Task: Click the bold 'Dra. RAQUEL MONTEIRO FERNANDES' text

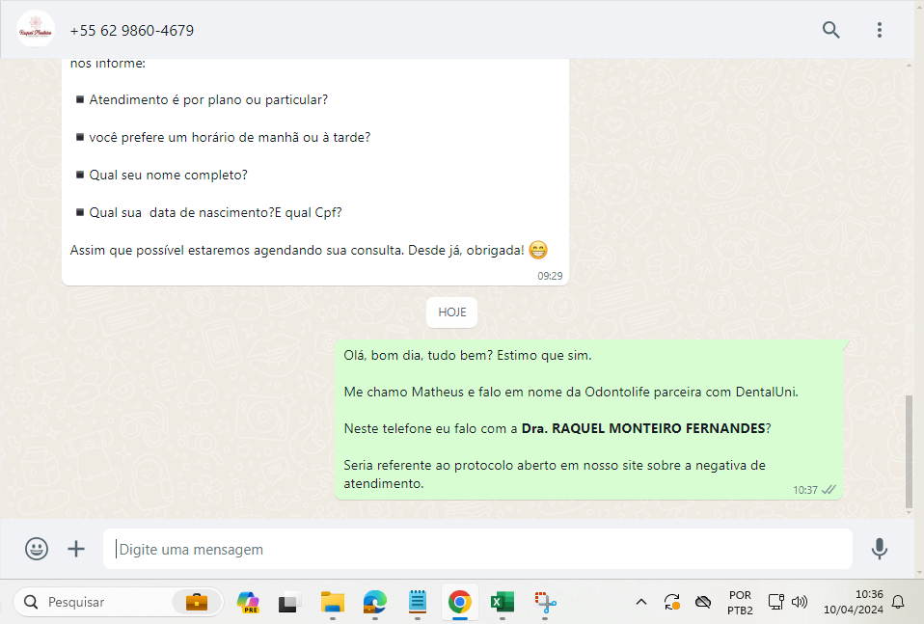Action: [x=643, y=428]
